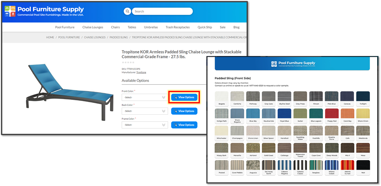Select the Corniche color swatch
Screen dimensions: 381x186
pos(237,99)
